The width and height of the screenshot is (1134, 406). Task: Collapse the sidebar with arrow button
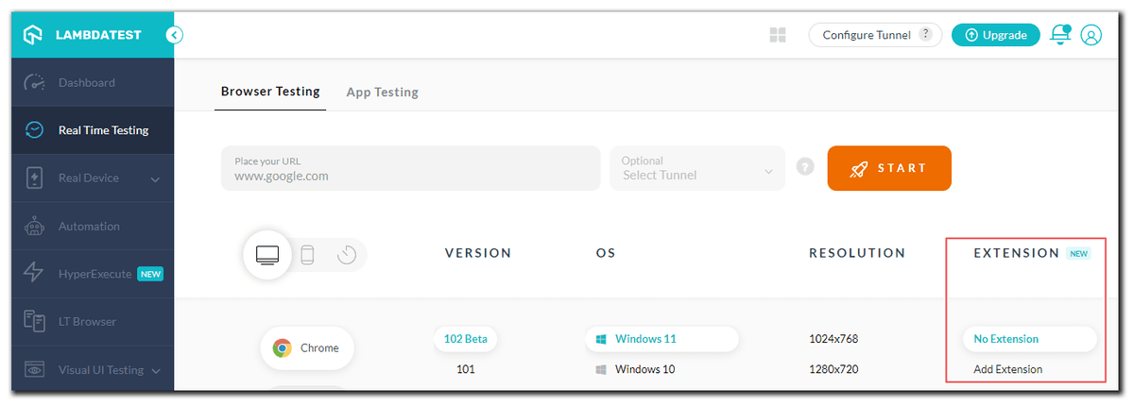pos(174,35)
